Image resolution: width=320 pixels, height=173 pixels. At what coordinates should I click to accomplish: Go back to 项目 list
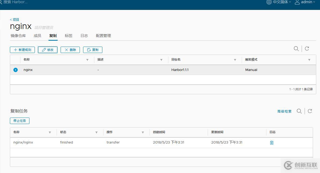14,20
